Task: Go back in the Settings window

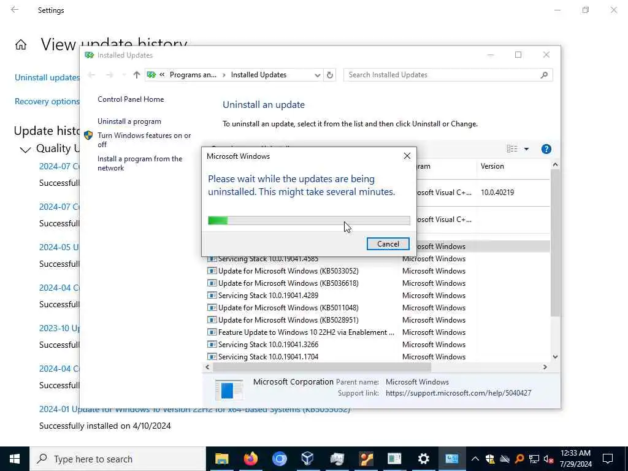Action: 15,10
